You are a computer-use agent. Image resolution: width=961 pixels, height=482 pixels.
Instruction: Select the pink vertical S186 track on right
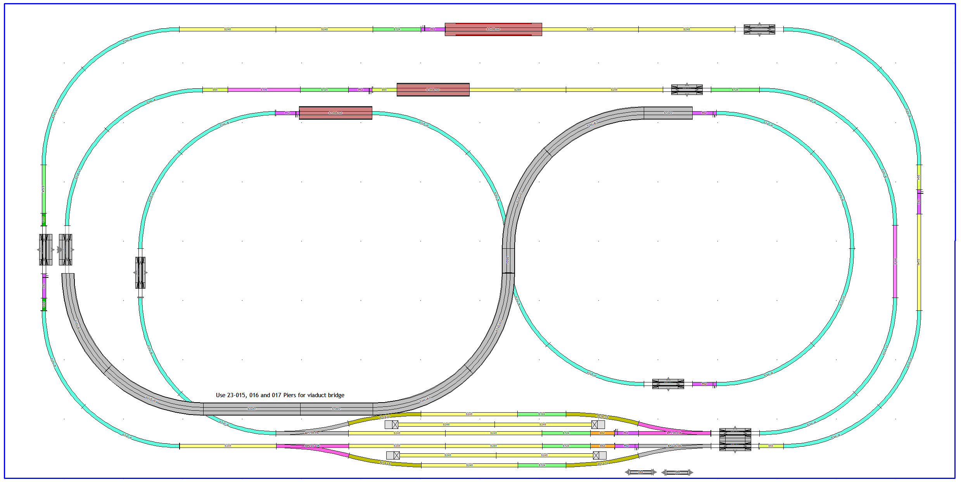[x=895, y=262]
